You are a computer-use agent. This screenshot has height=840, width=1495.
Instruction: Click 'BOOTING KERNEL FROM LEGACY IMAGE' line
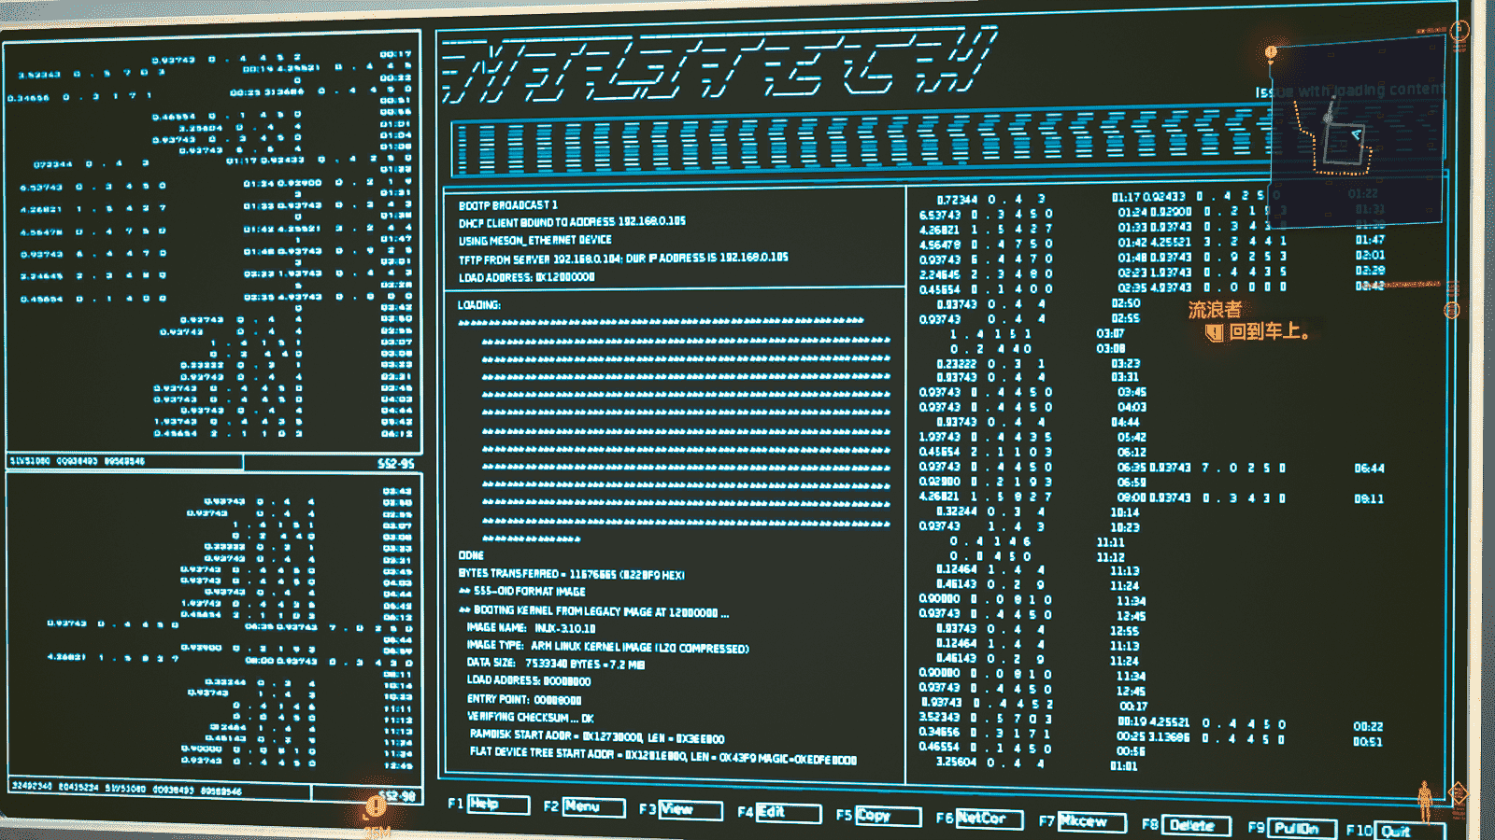pos(593,612)
